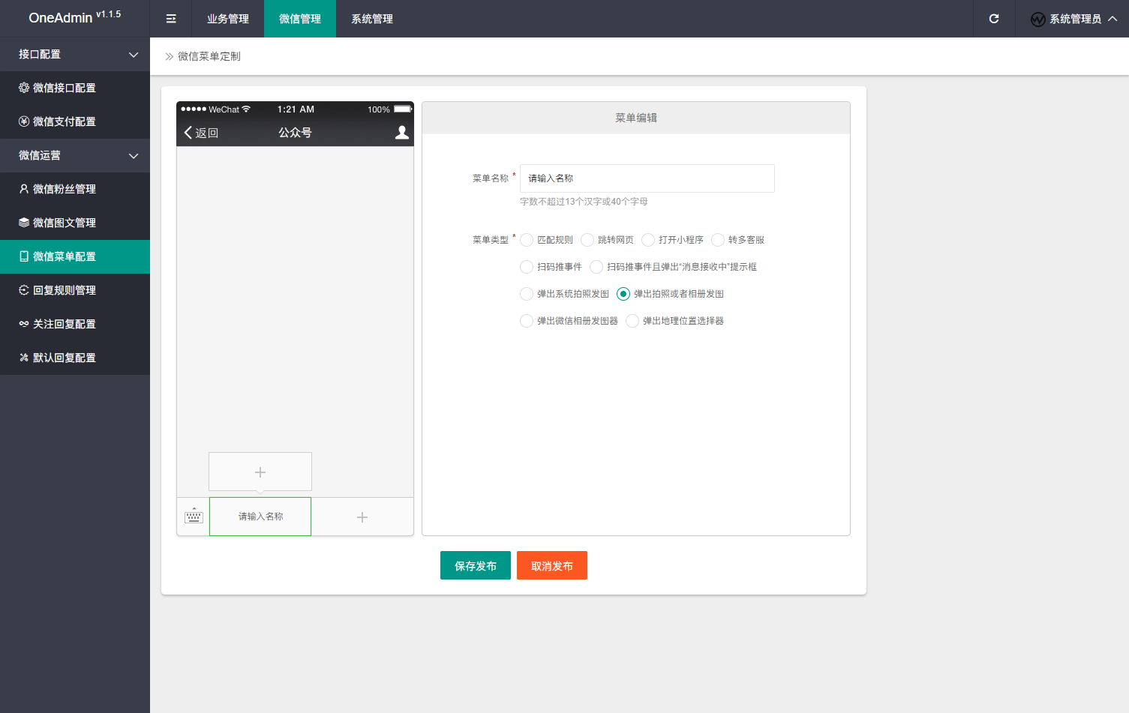The height and width of the screenshot is (713, 1129).
Task: Click the person icon beside 微信粉丝管理
Action: 24,189
